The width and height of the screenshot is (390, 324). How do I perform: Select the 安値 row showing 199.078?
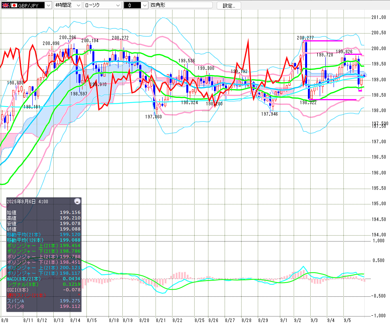[44, 223]
